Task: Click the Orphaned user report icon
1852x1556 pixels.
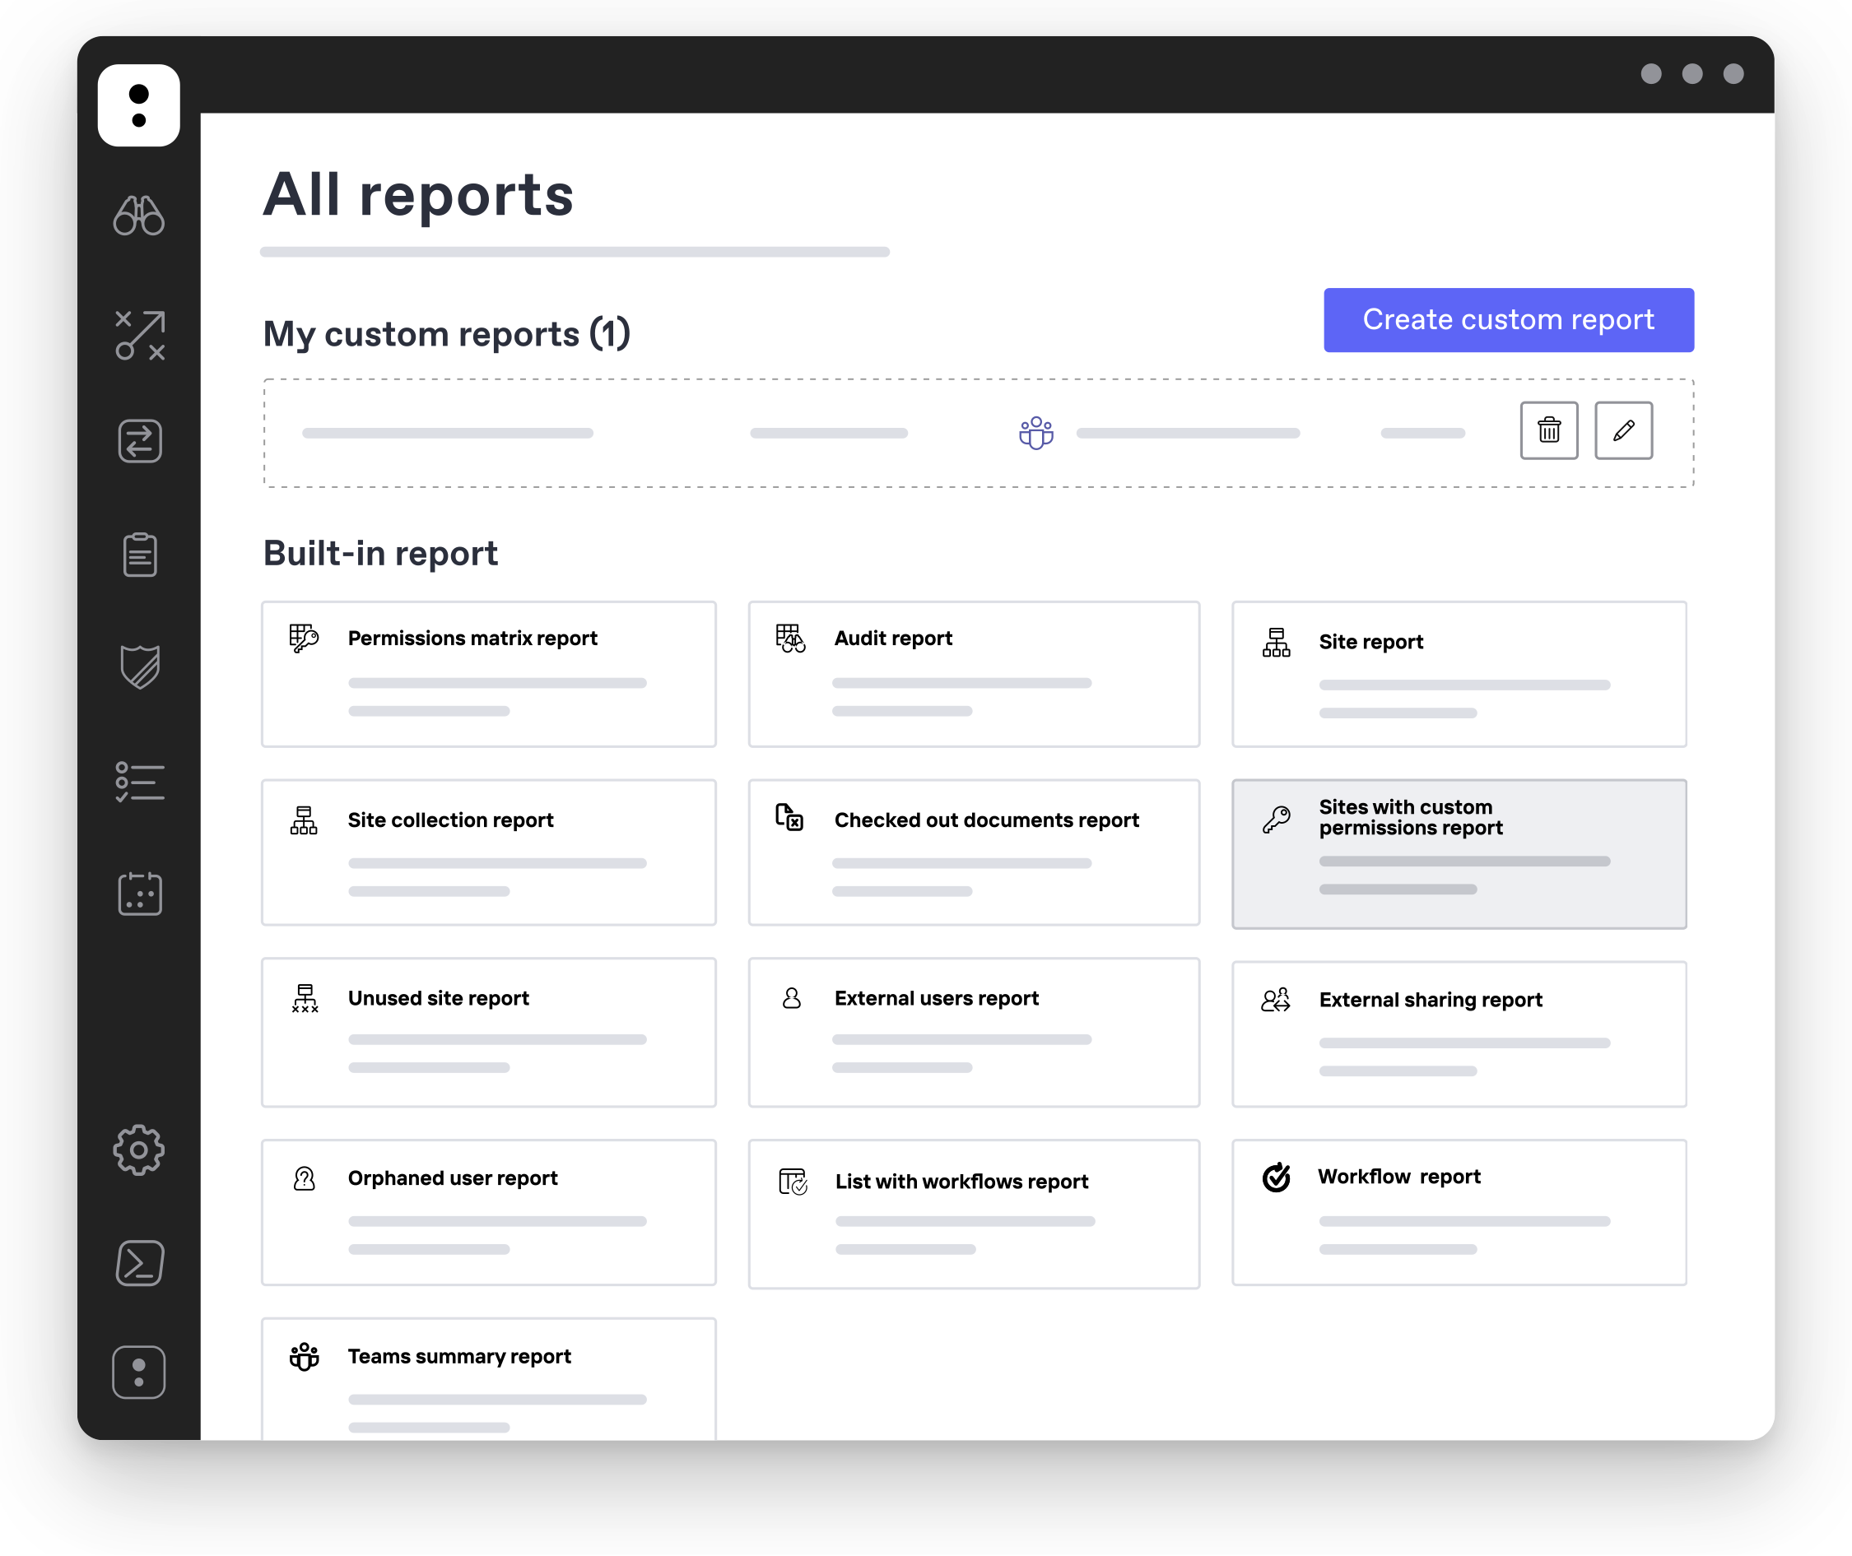Action: (305, 1178)
